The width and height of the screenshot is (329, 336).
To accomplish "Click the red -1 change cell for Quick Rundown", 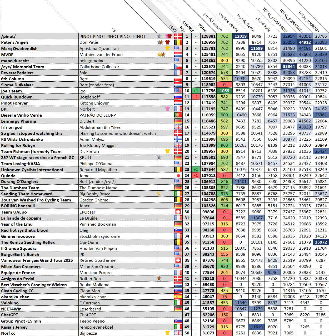I will 196,97.
